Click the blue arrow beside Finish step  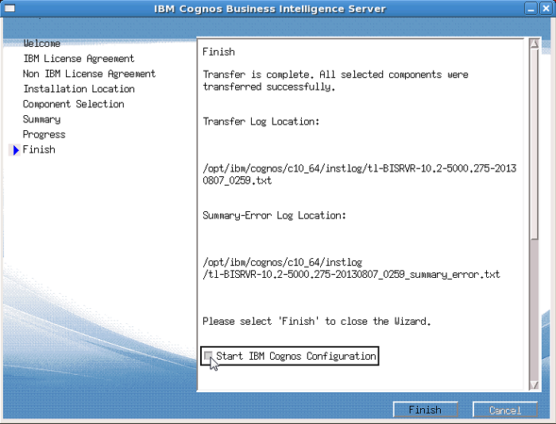click(x=16, y=150)
